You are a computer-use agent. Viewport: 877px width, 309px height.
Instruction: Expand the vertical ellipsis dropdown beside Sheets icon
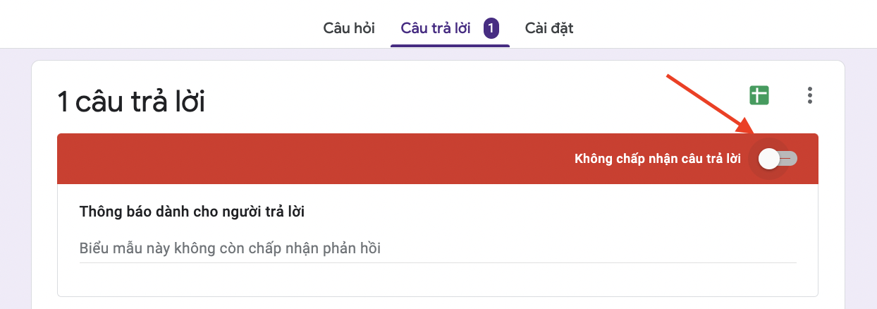tap(810, 95)
